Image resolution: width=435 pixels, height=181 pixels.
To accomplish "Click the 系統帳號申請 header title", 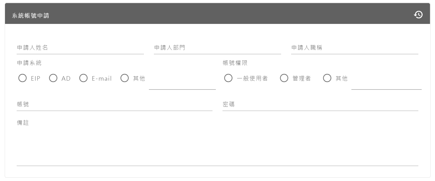I will [31, 16].
